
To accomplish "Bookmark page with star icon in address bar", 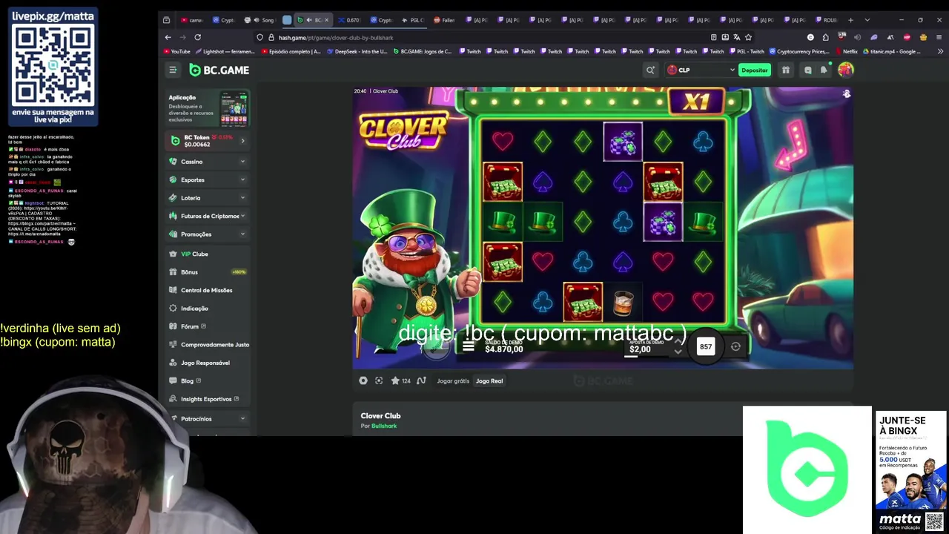I will (749, 37).
